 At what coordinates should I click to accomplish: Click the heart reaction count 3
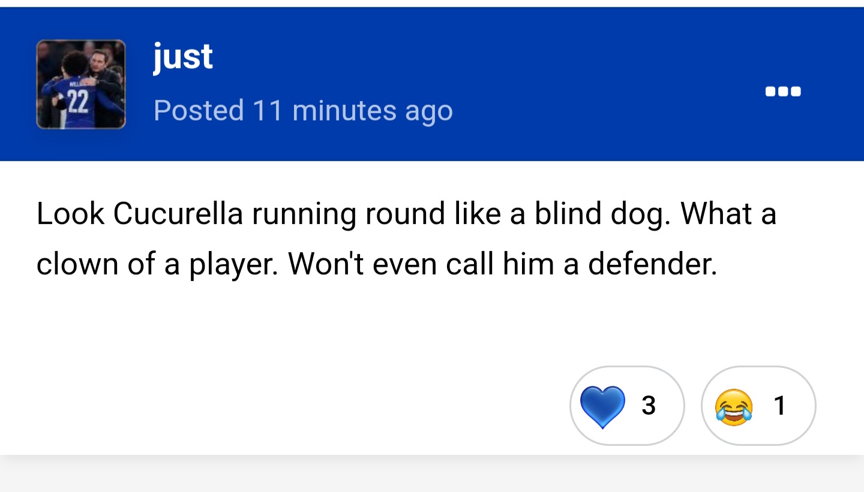pos(648,406)
